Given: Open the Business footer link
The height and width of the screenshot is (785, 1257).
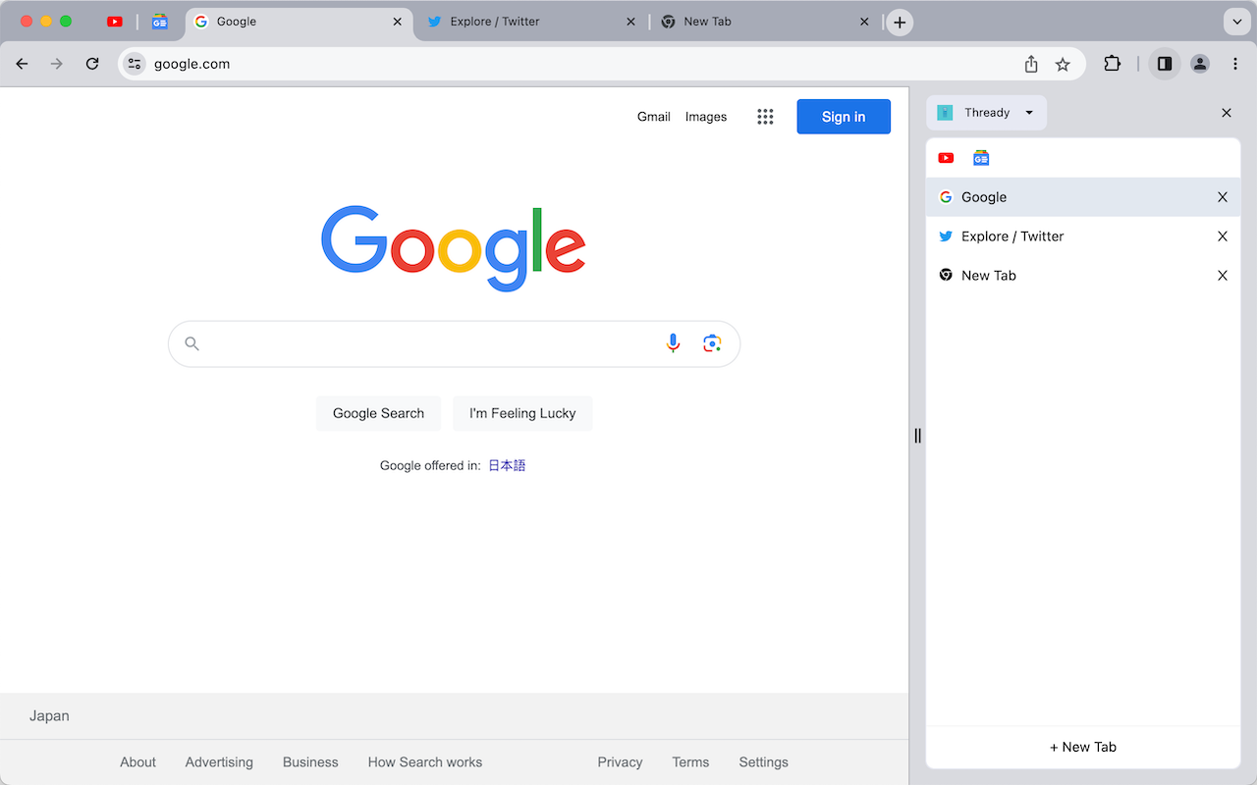Looking at the screenshot, I should [310, 762].
